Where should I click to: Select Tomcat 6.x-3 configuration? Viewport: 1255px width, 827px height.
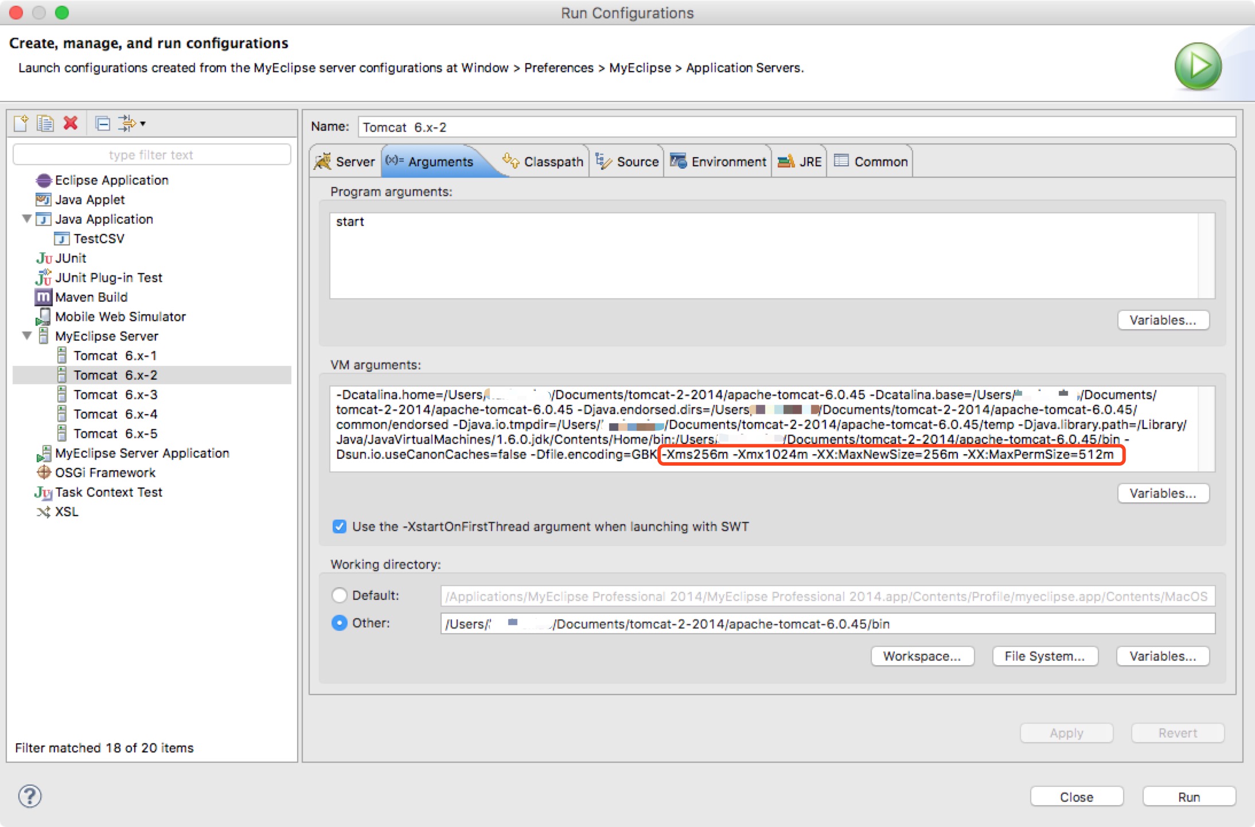click(x=115, y=395)
